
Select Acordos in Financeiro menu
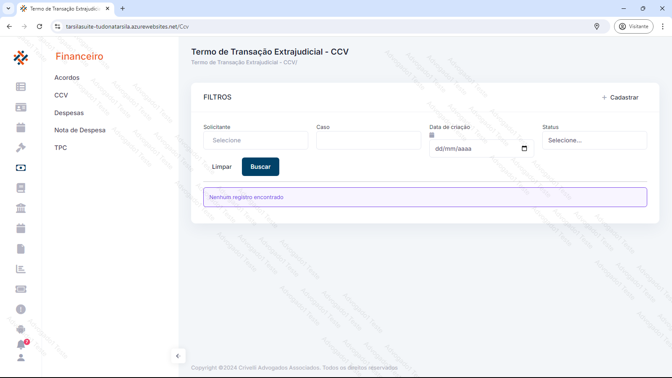click(67, 78)
